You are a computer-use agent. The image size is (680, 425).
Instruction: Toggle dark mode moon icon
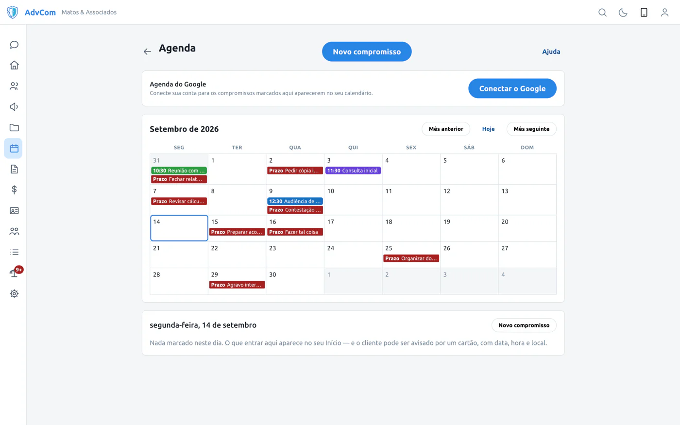coord(623,13)
